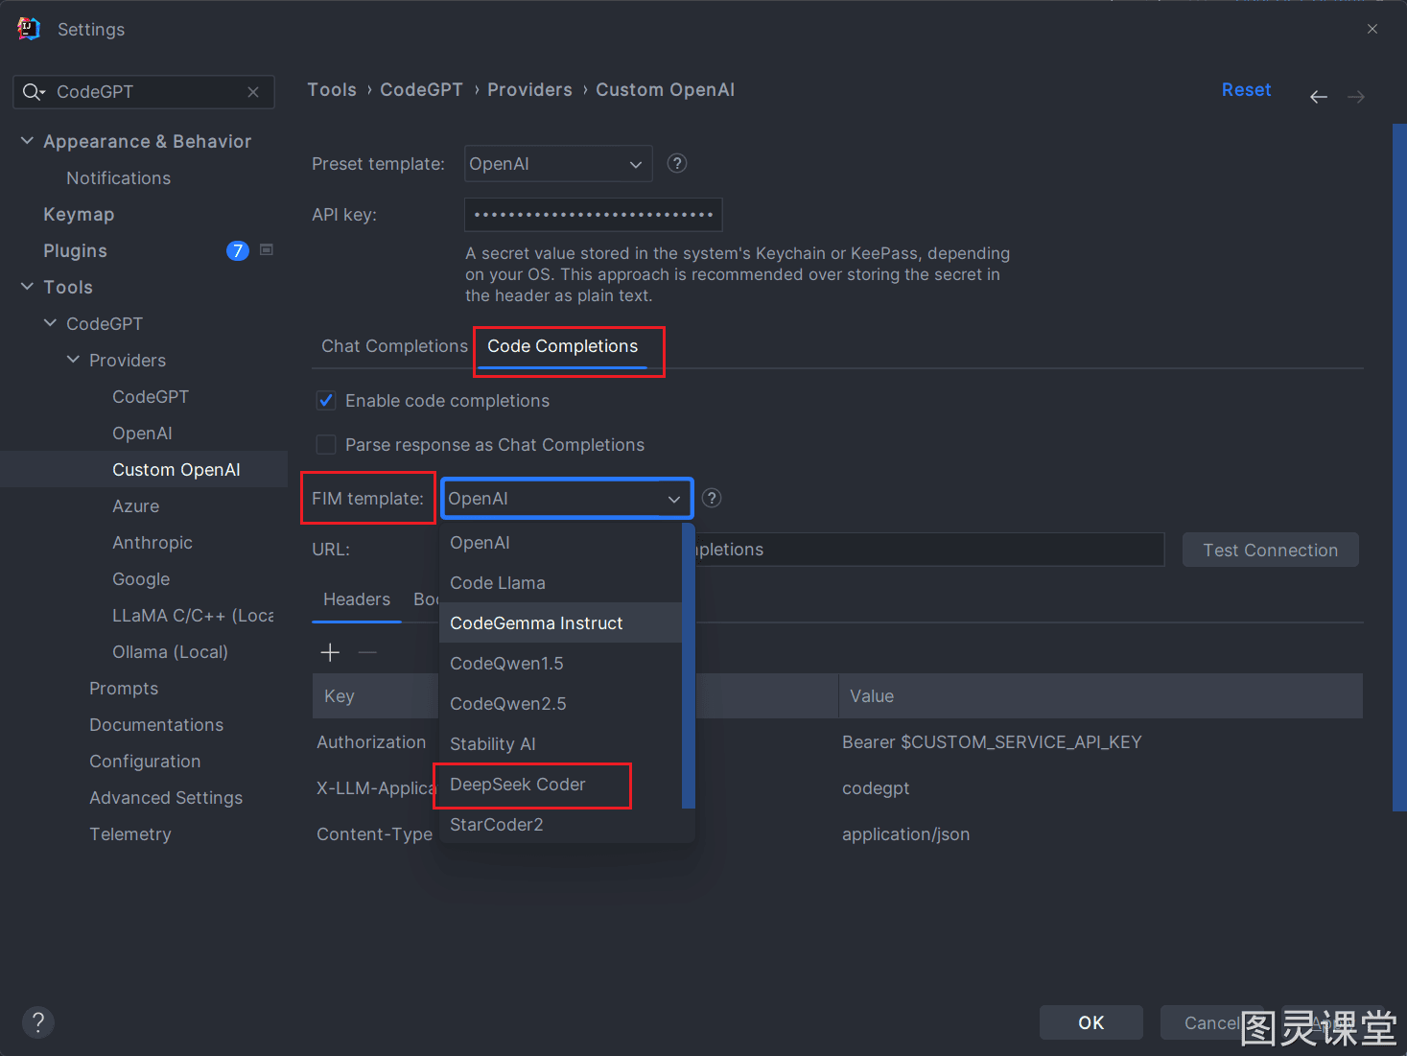Open Keymap settings page
1407x1056 pixels.
pyautogui.click(x=79, y=214)
